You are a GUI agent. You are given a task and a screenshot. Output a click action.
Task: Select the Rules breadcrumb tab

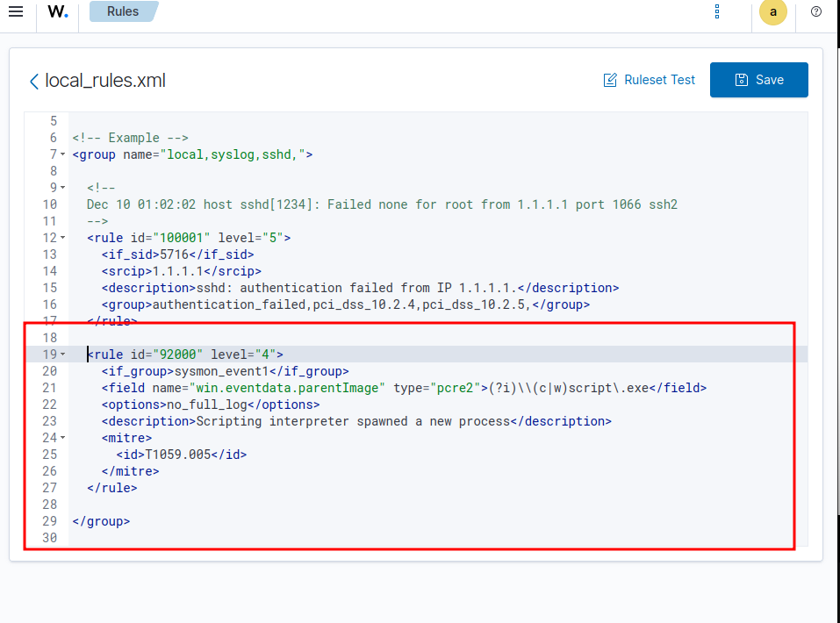coord(123,12)
